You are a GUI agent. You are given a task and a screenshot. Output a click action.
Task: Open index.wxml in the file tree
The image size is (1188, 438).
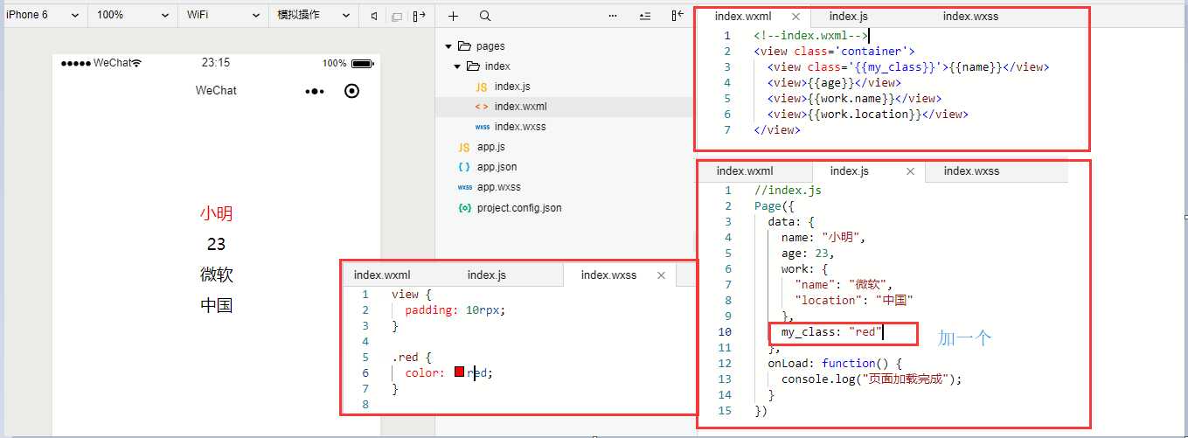click(520, 107)
